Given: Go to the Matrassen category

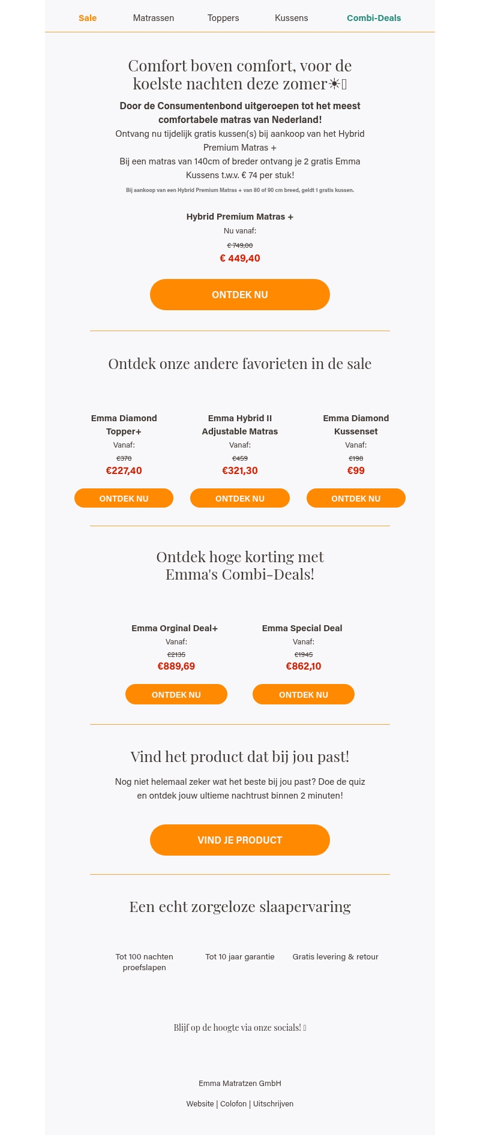Looking at the screenshot, I should click(x=154, y=18).
